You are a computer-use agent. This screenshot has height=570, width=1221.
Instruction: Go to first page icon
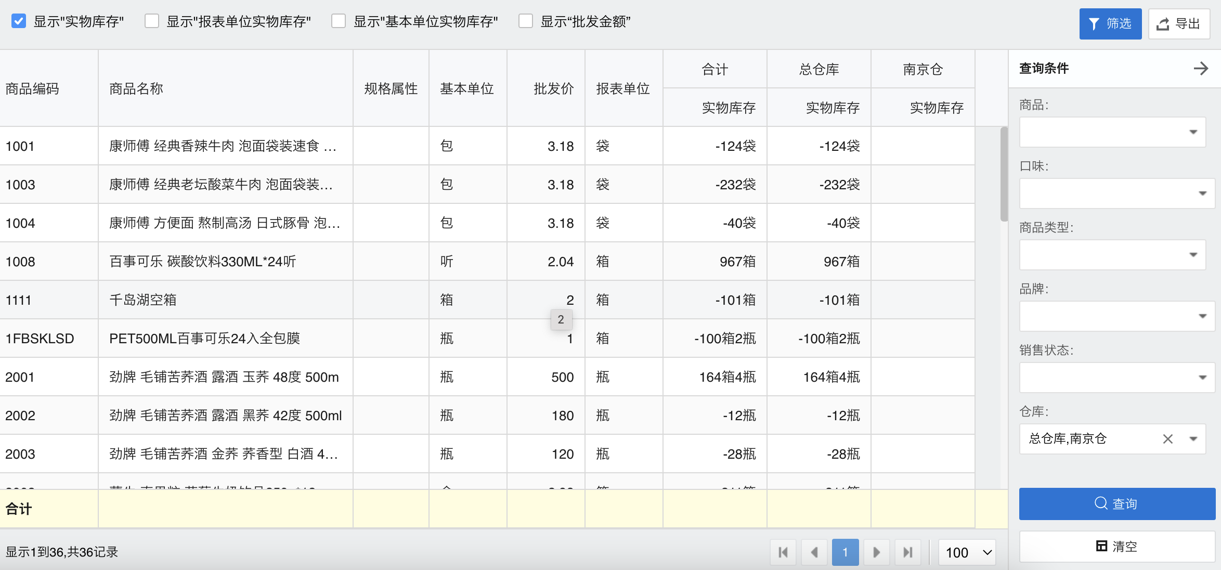[x=783, y=552]
